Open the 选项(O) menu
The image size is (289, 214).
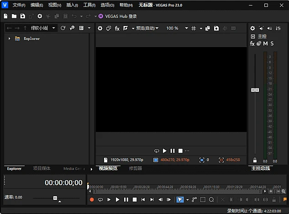point(107,5)
